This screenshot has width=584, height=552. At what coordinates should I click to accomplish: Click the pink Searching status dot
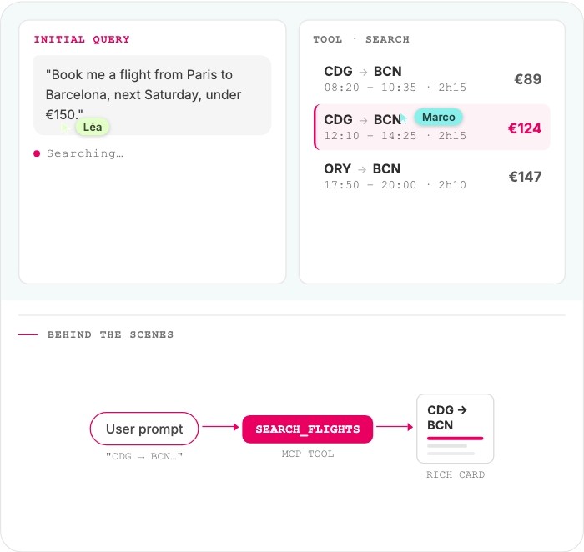(37, 153)
